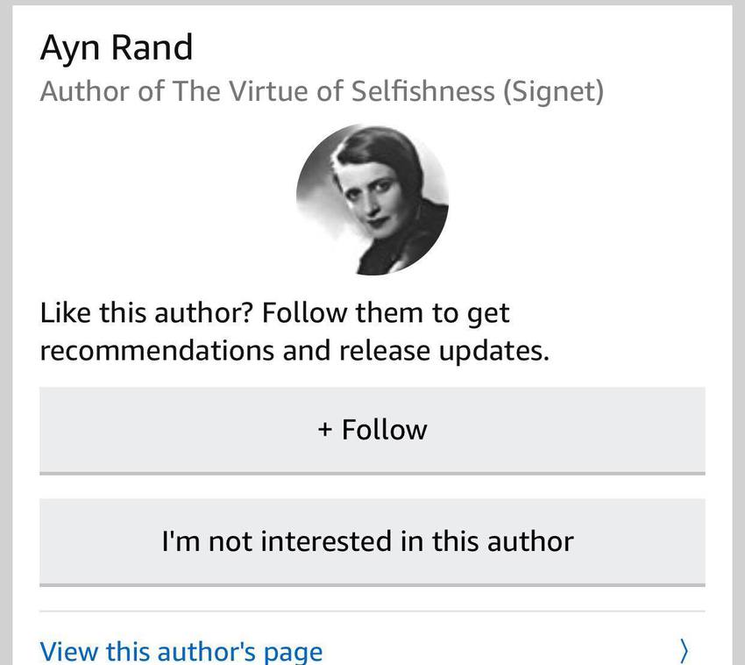Click the word "author" in the gray button
The image size is (745, 665).
point(530,540)
